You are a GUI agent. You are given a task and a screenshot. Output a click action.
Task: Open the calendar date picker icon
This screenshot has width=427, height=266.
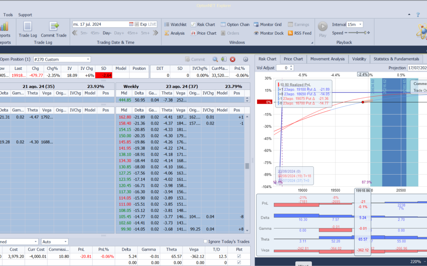tap(131, 24)
